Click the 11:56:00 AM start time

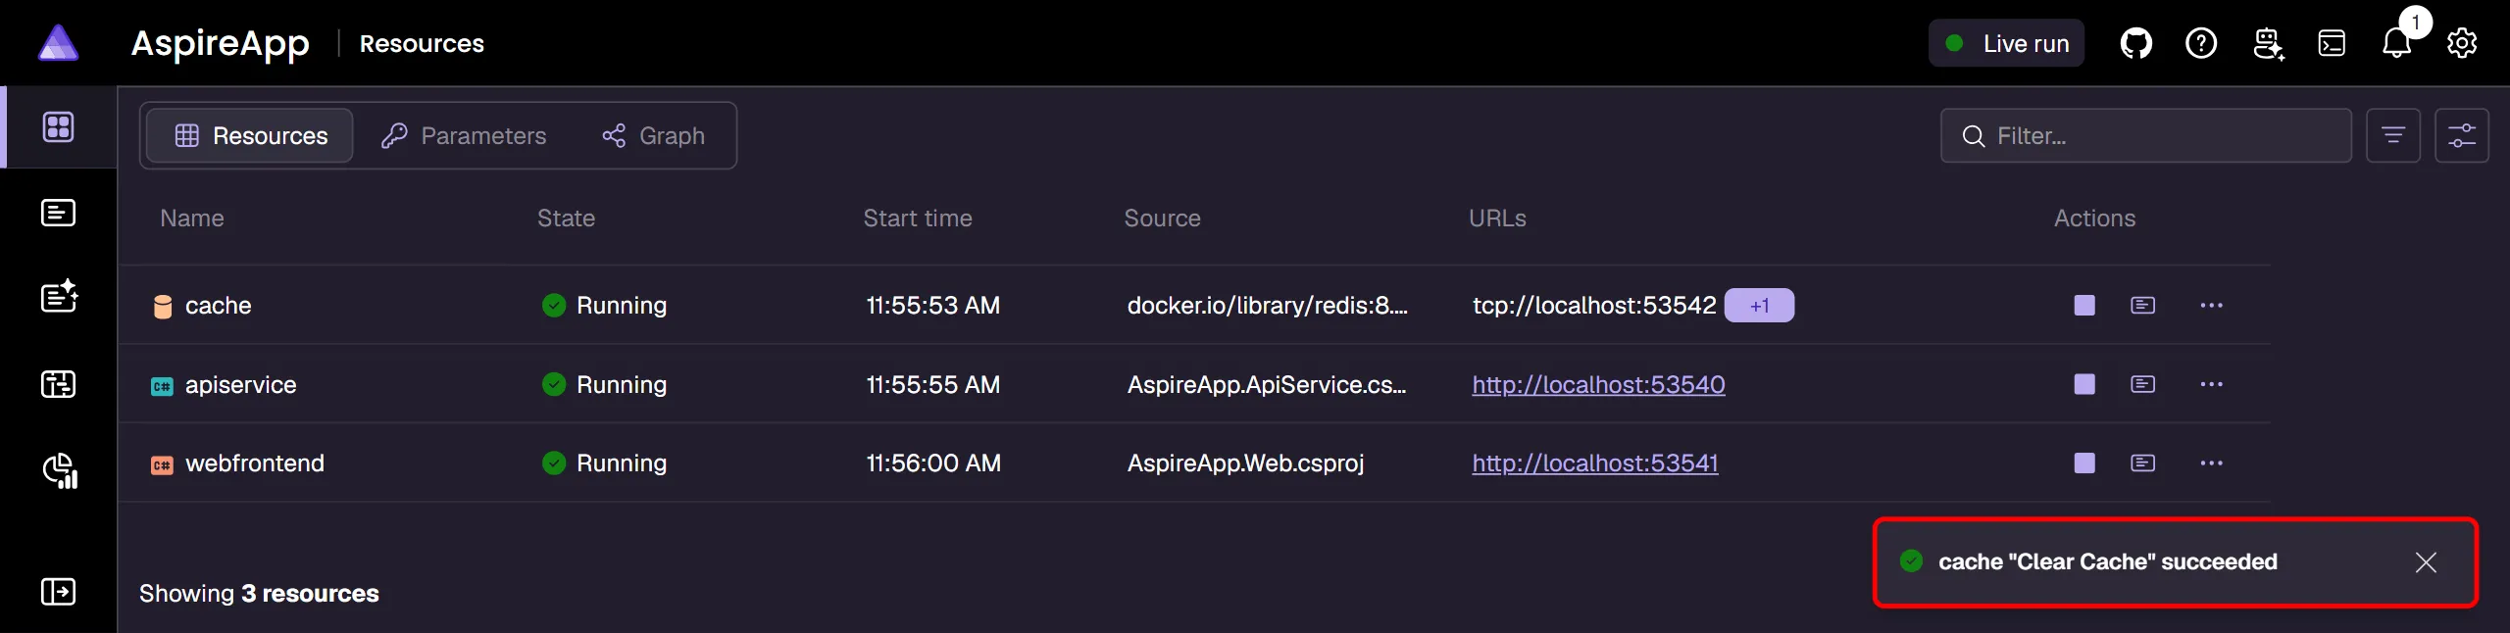[933, 463]
